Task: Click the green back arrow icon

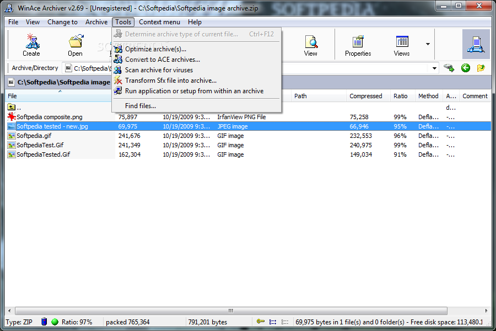Action: (465, 68)
